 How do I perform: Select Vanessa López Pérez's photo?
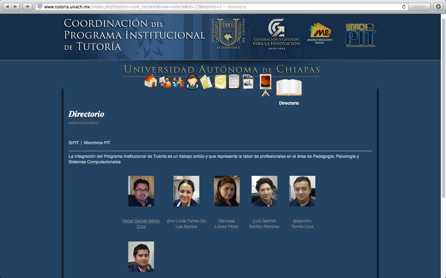click(x=226, y=191)
